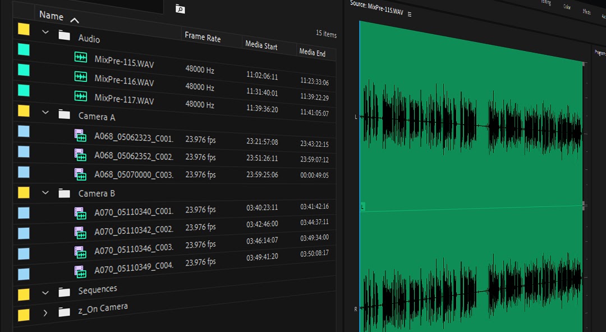Screen dimensions: 606x332
Task: Expand the z_On Camera bin
Action: click(45, 313)
